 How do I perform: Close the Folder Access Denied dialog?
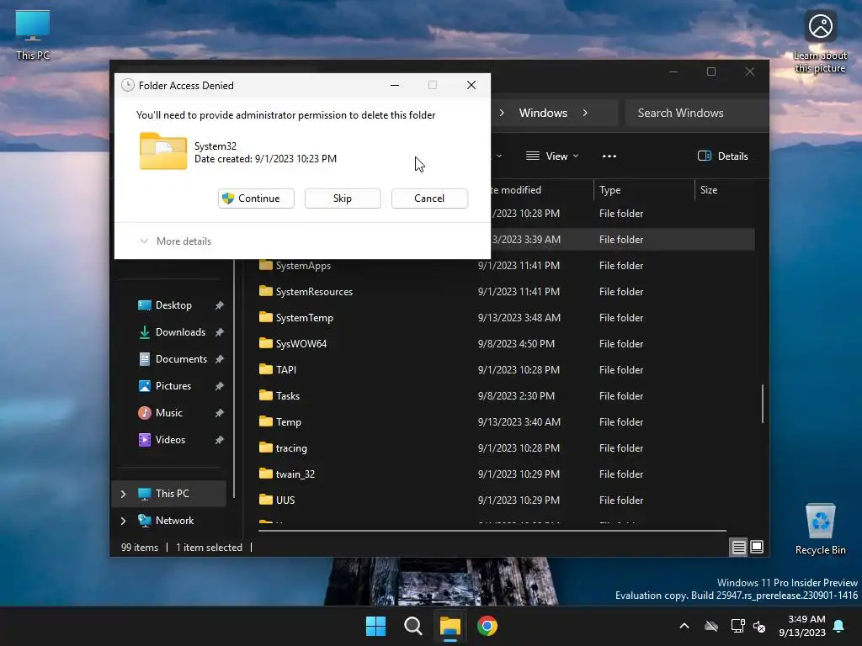click(x=471, y=85)
